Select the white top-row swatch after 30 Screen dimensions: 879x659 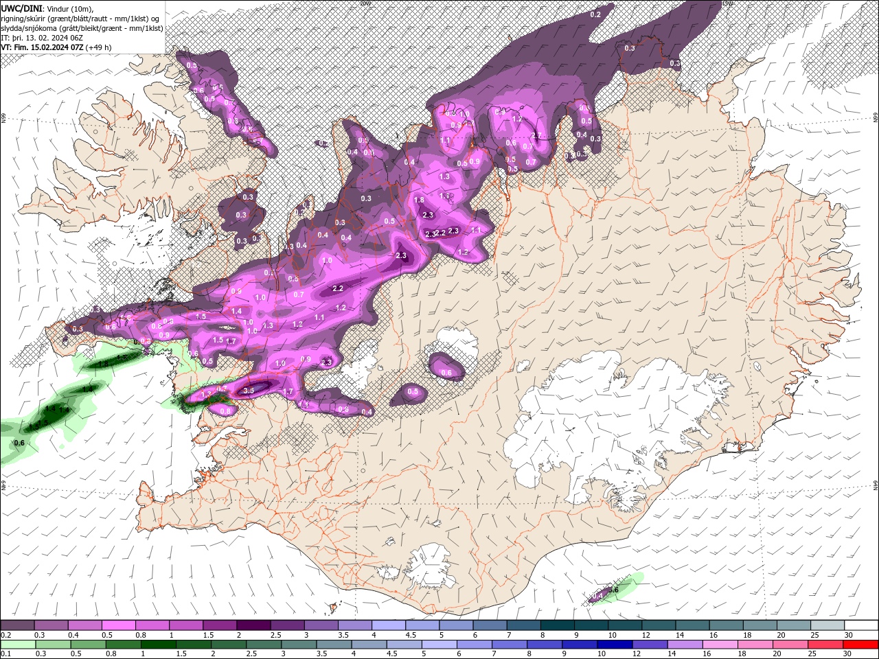(861, 625)
